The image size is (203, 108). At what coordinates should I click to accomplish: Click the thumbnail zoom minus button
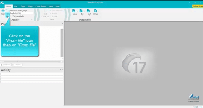(1, 62)
